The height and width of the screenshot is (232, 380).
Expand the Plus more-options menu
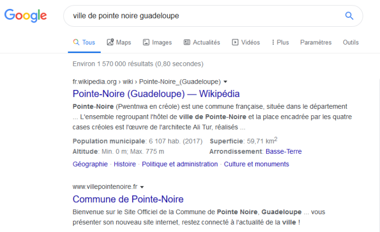coord(281,43)
